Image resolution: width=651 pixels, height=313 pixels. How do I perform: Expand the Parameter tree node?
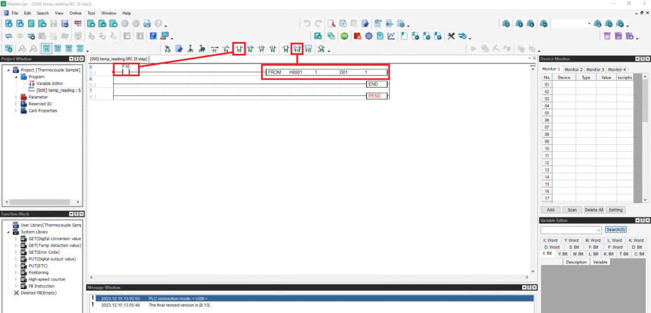click(16, 97)
